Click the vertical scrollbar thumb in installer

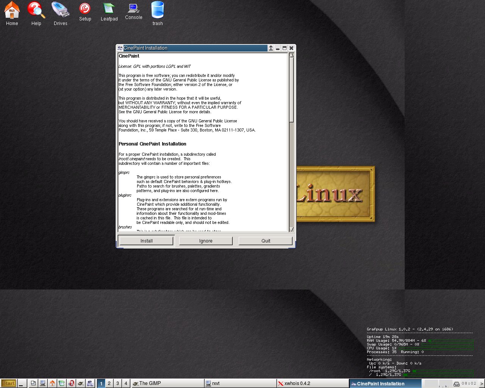pos(291,90)
